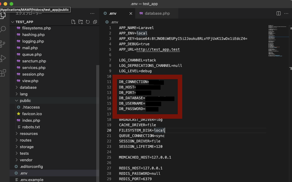Click the CACHE_DRIVER=file line

(x=137, y=125)
